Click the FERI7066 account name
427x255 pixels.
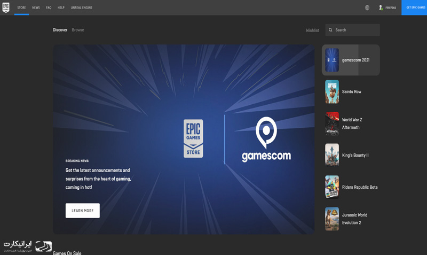391,7
